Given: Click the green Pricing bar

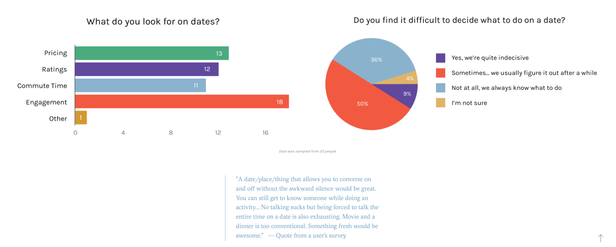Looking at the screenshot, I should click(151, 53).
